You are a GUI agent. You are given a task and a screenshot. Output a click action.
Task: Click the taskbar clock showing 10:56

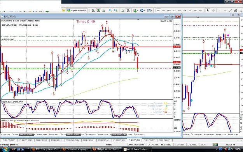pos(238,149)
